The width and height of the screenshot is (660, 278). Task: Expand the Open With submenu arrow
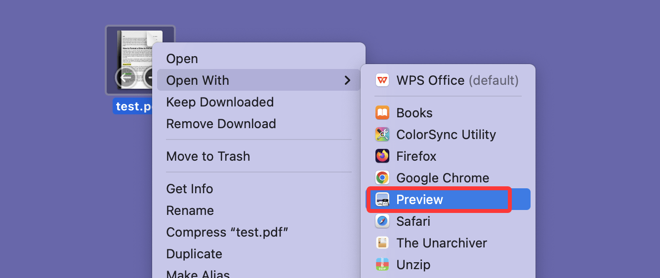347,80
